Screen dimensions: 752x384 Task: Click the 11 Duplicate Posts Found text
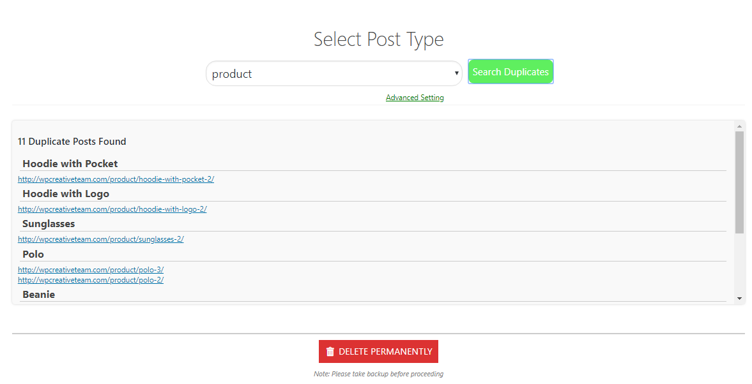pyautogui.click(x=72, y=142)
